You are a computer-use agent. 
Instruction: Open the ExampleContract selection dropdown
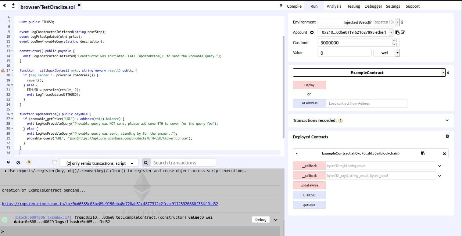point(369,73)
